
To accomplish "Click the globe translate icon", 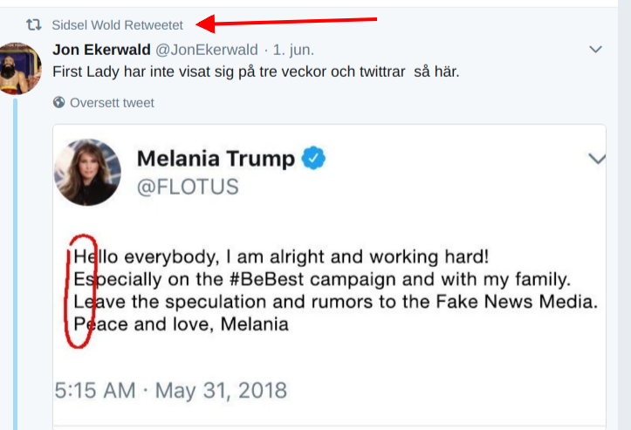I will 59,103.
